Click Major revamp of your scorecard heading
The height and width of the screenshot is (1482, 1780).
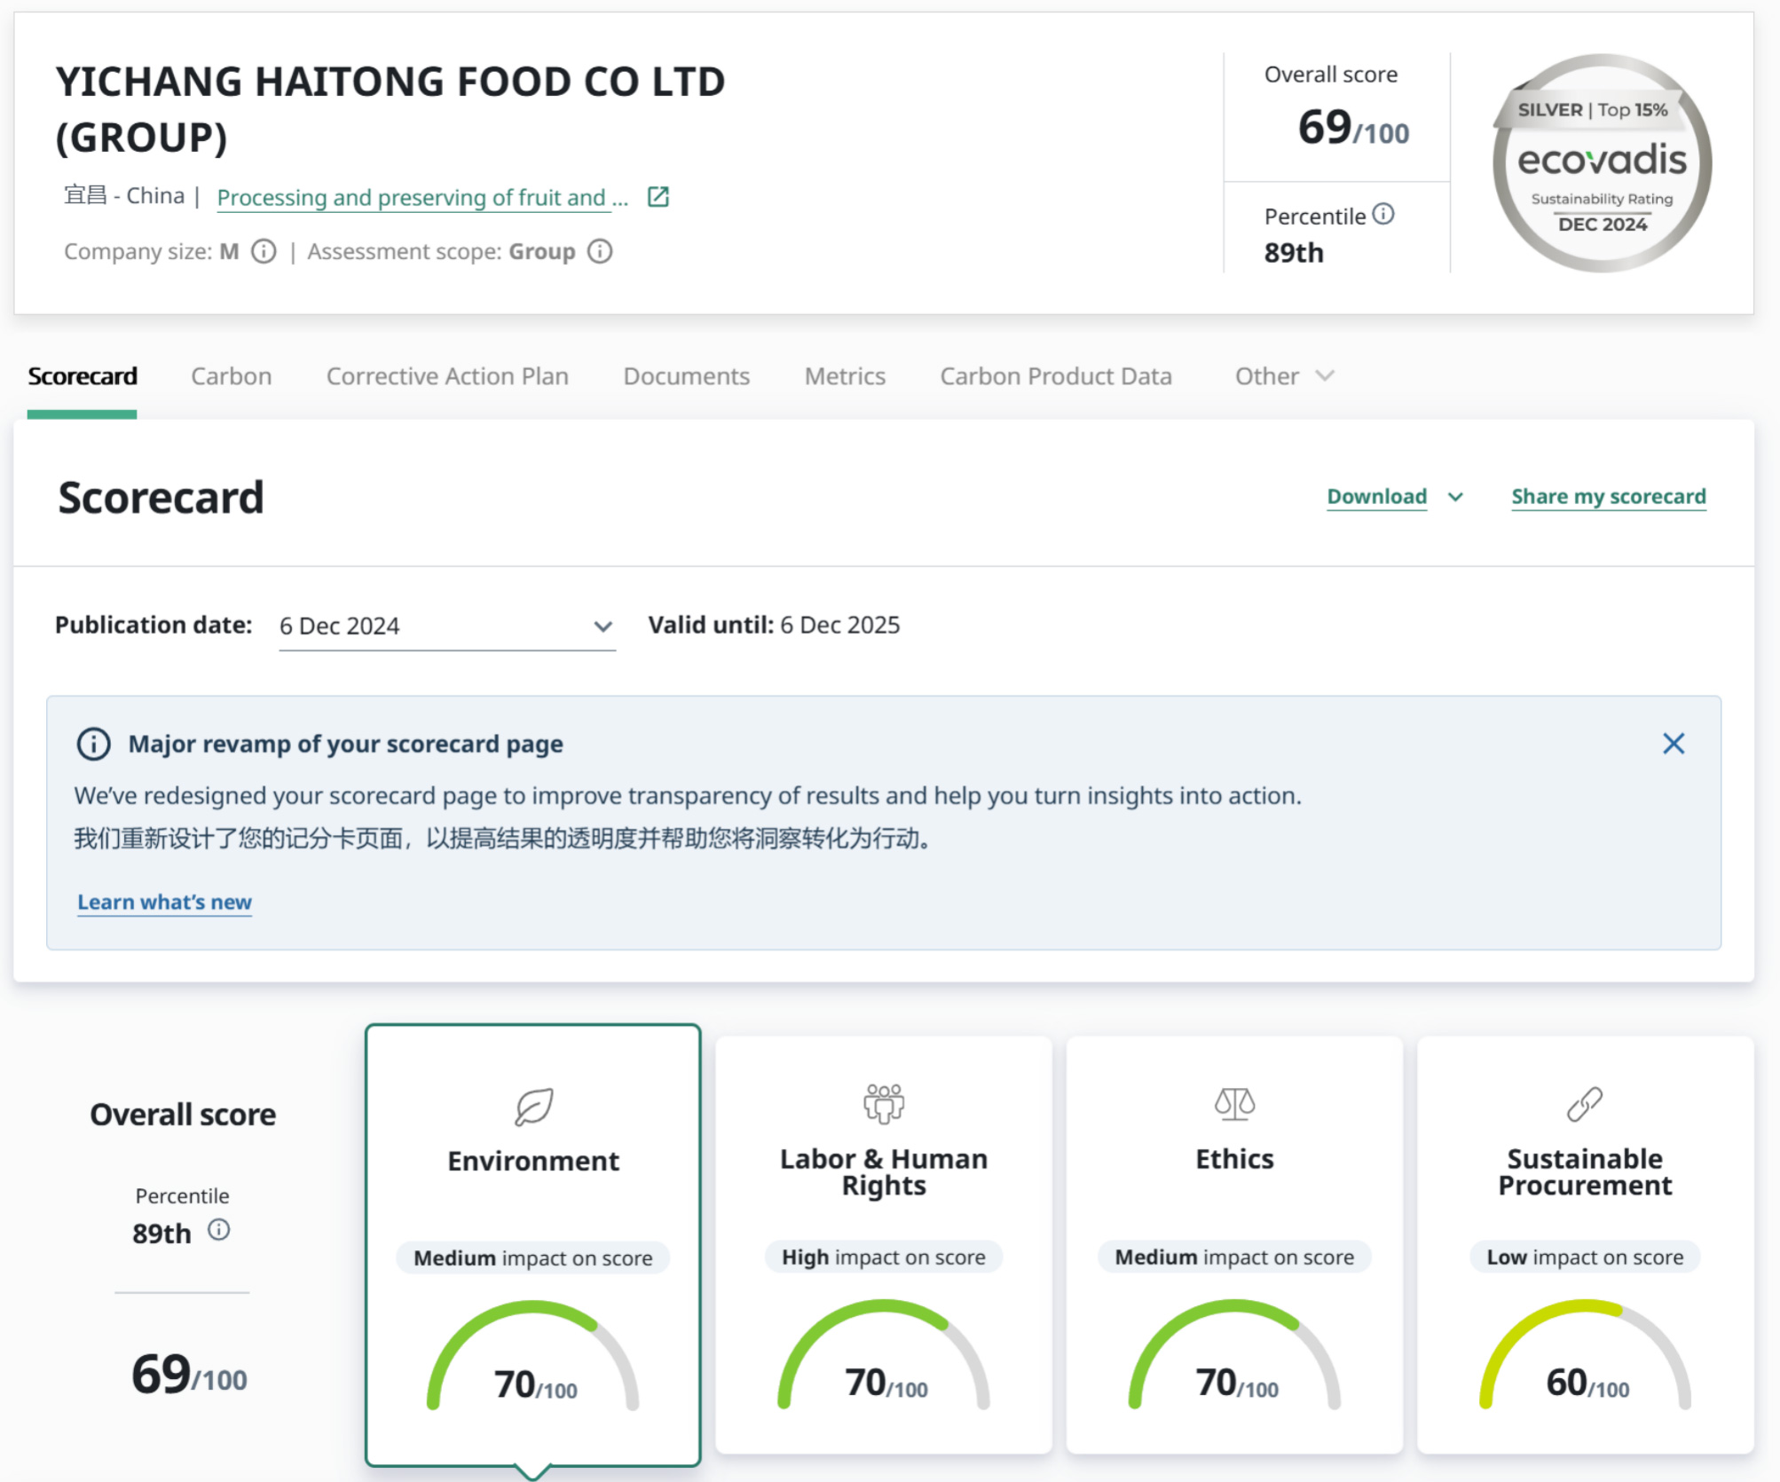pyautogui.click(x=346, y=744)
